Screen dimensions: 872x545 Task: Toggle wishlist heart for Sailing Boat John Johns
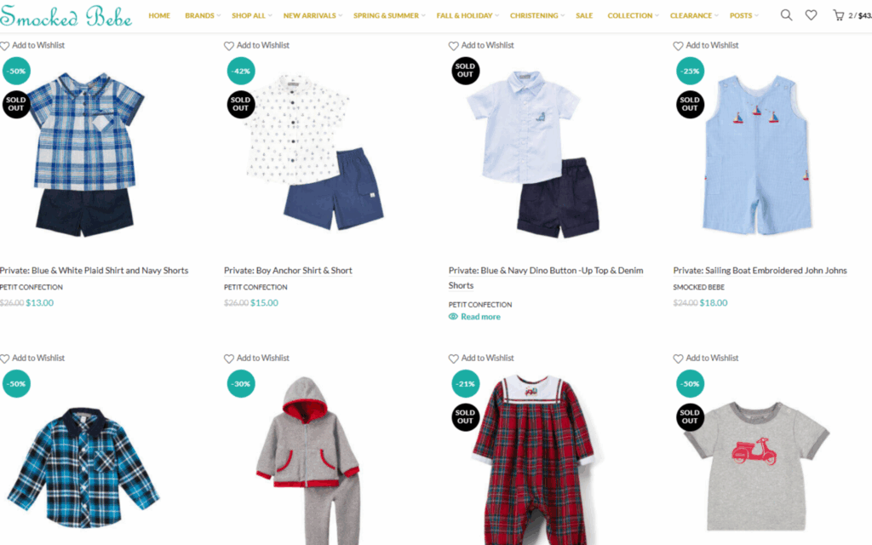point(678,46)
